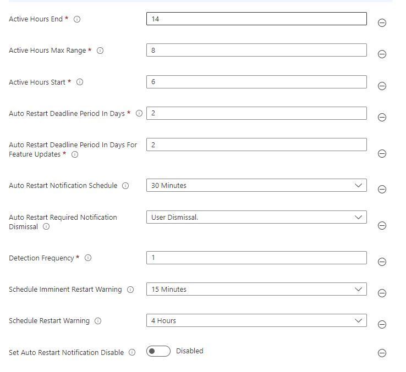The width and height of the screenshot is (406, 372).
Task: Click info icon beside Active Hours Max Range
Action: (100, 51)
